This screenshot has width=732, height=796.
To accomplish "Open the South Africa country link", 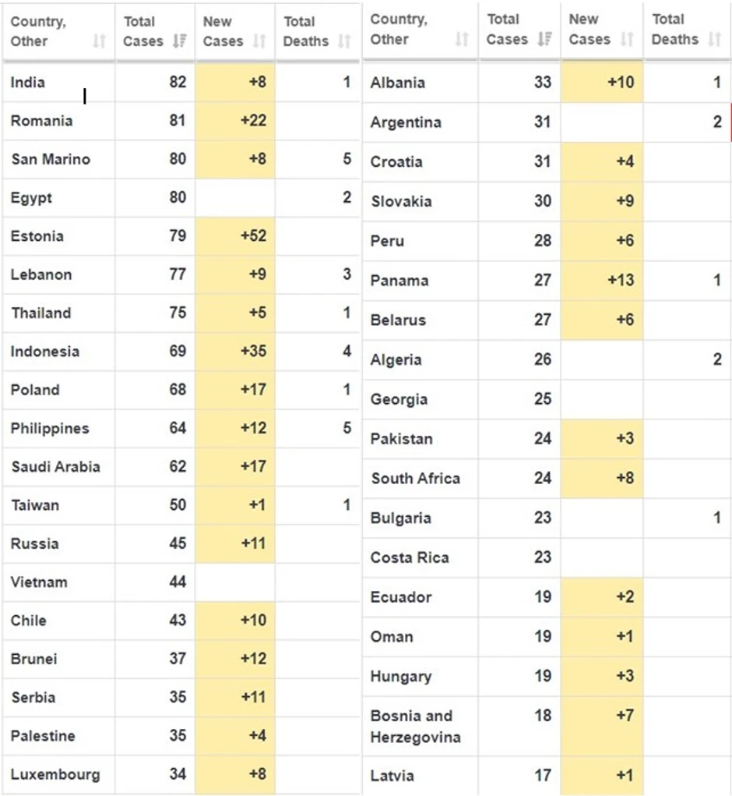I will coord(415,478).
